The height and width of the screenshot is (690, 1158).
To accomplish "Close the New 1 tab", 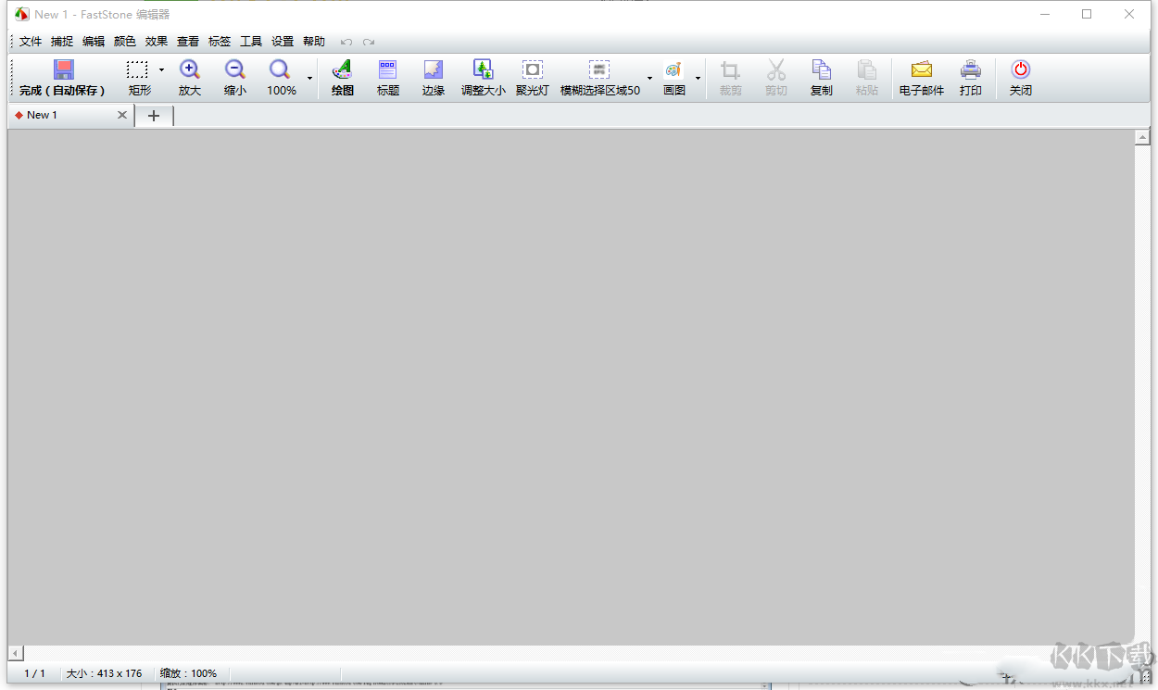I will click(122, 116).
